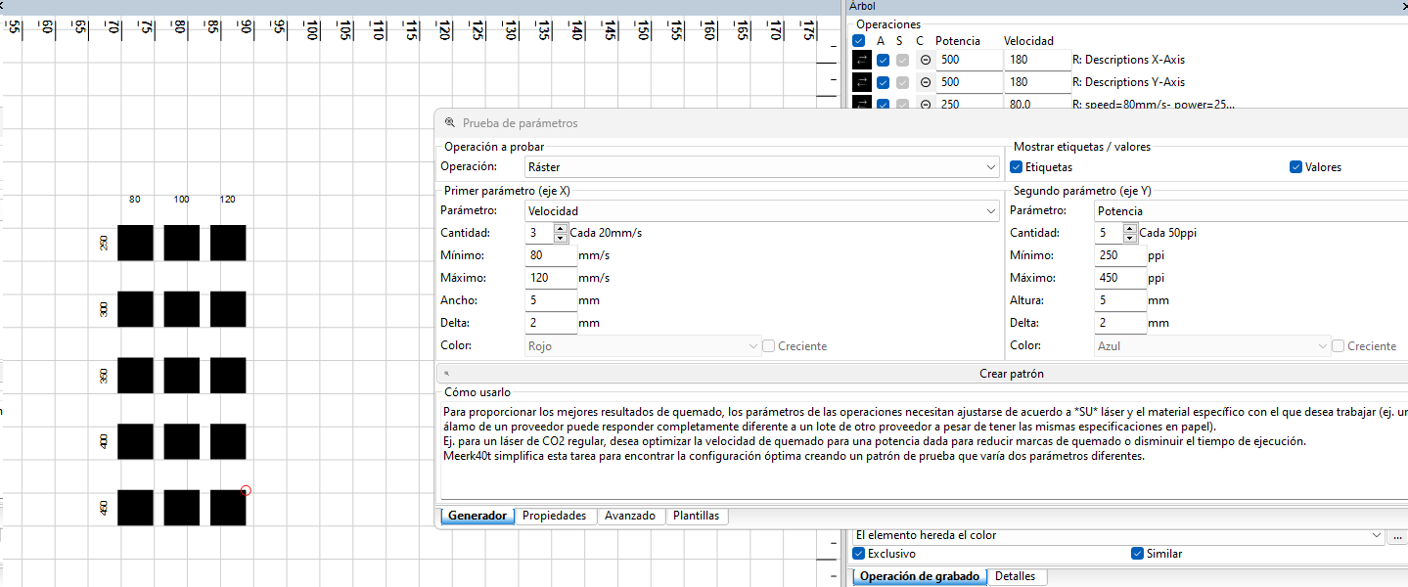Click Y-axis Máximo field showing 450
The width and height of the screenshot is (1408, 587).
tap(1120, 278)
